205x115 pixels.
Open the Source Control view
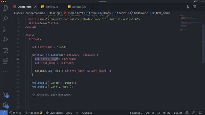click(x=5, y=29)
